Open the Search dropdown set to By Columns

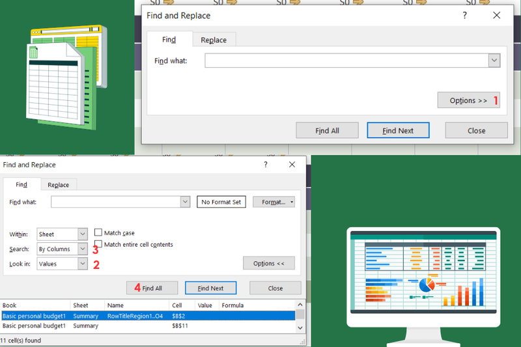click(x=62, y=249)
